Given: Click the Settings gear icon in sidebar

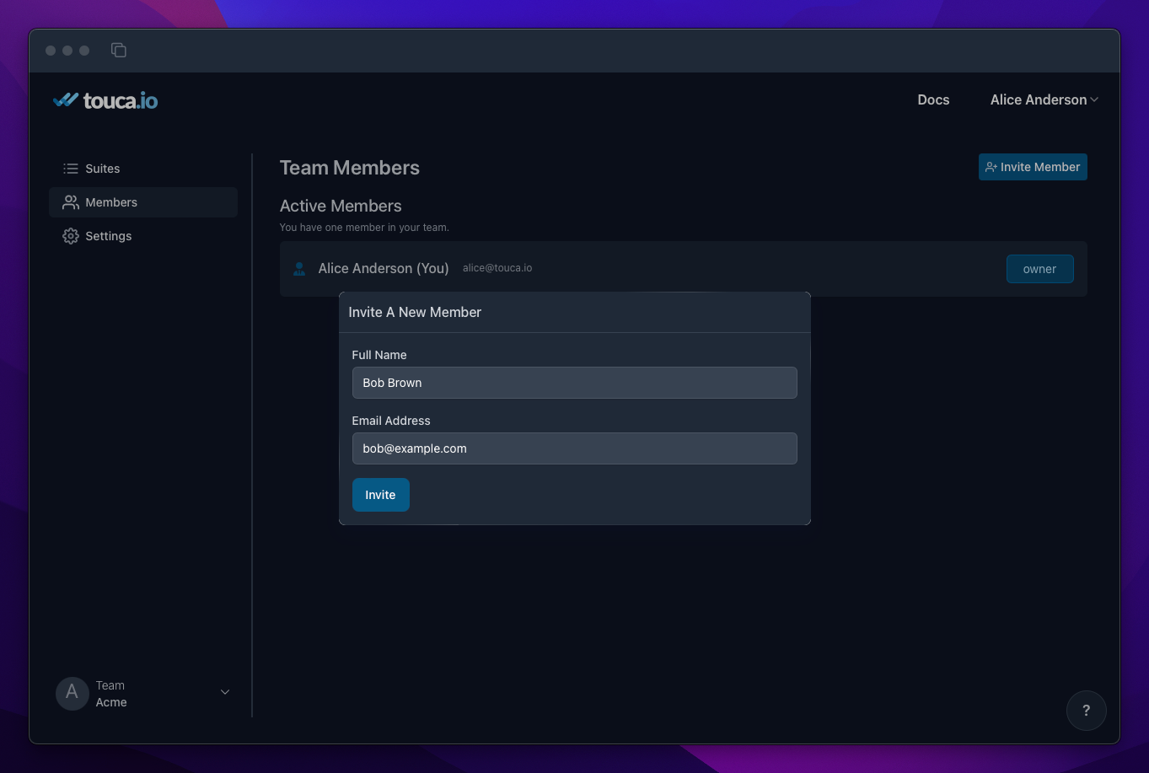Looking at the screenshot, I should coord(71,236).
